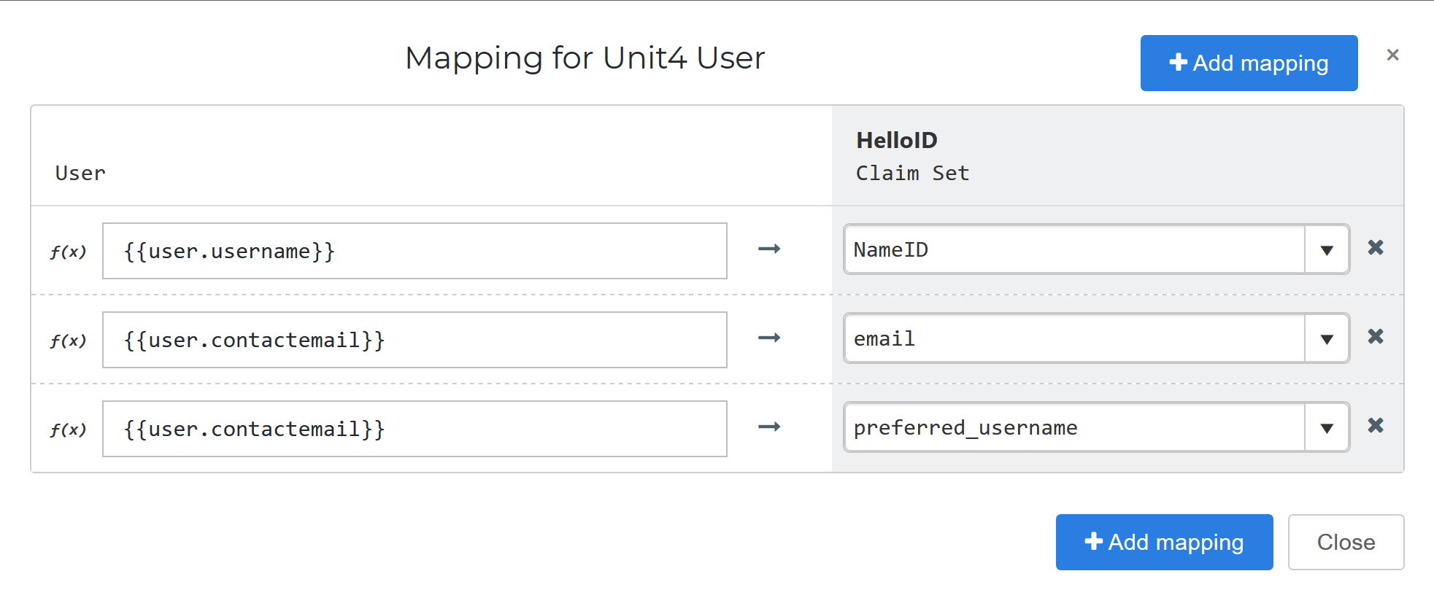Close the mapping dialog with top-right X

pos(1392,55)
